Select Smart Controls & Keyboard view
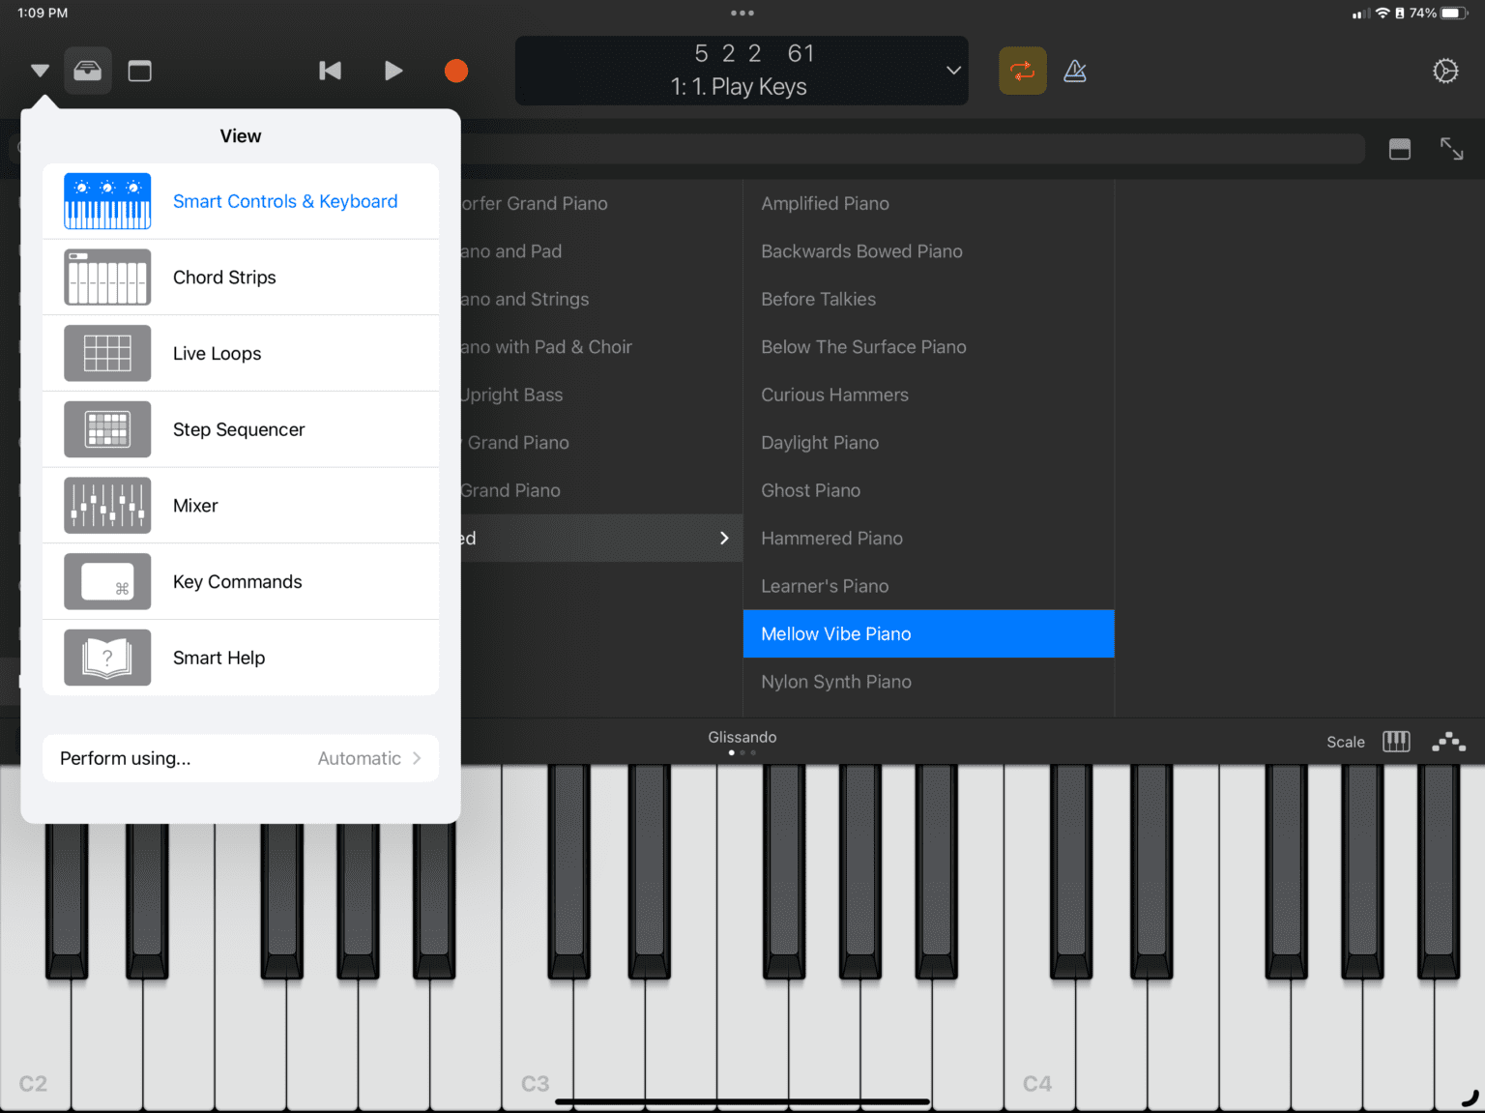The height and width of the screenshot is (1113, 1485). point(285,201)
